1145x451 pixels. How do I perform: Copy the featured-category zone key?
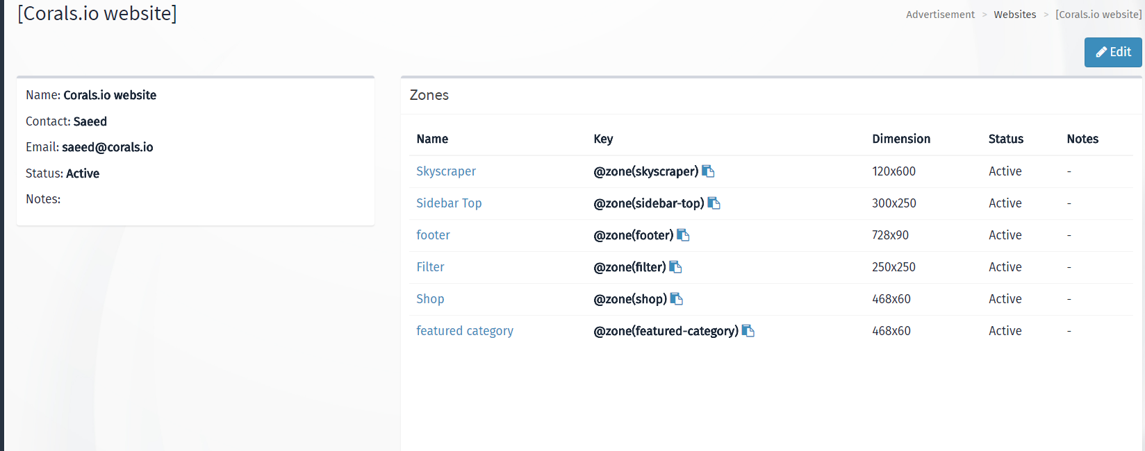748,331
